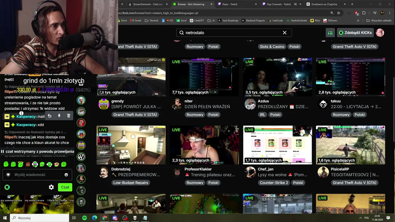Open ProfesorKlakier's live stream thumbnail
395x222 pixels.
click(204, 145)
